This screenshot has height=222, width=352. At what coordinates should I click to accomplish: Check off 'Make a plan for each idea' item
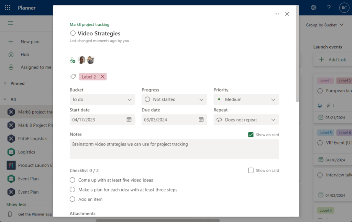point(72,190)
